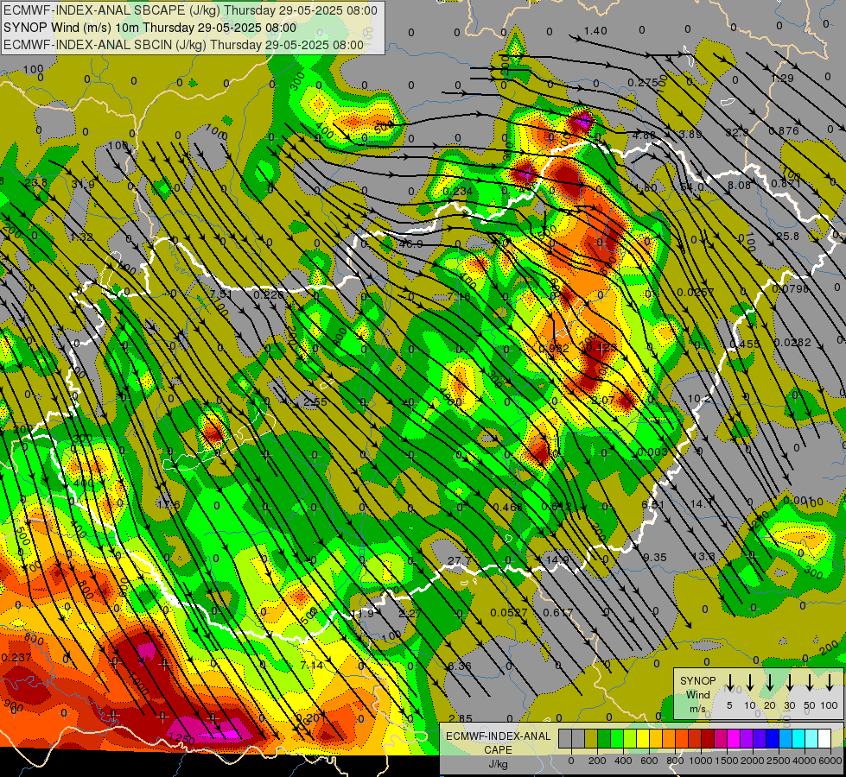Click the map value 6.51

pyautogui.click(x=652, y=504)
